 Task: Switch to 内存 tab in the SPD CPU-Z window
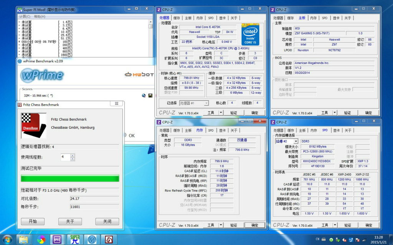[314, 131]
